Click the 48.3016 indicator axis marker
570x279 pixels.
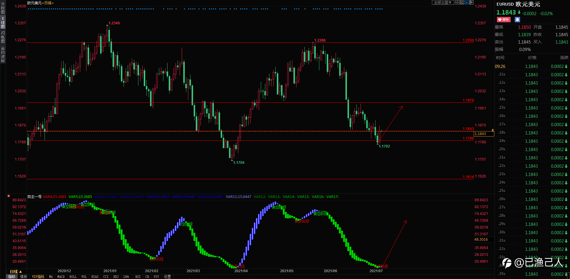coord(484,240)
